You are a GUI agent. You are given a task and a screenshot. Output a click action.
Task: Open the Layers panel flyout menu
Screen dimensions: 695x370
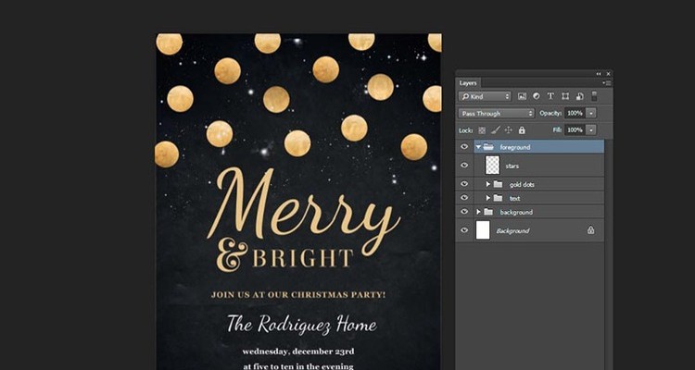tap(608, 82)
